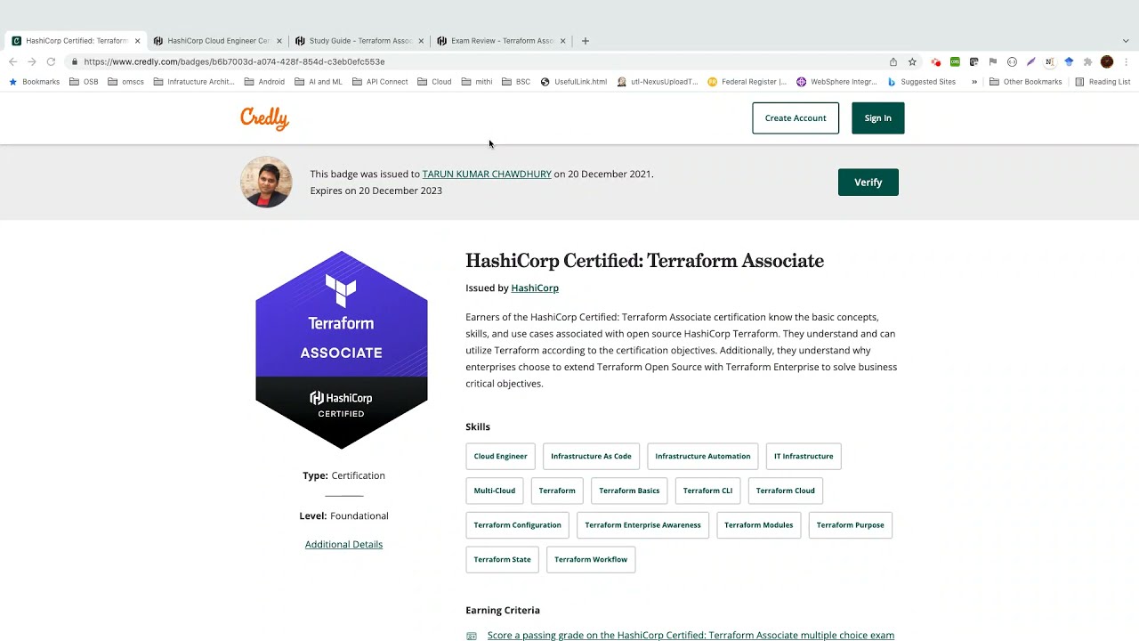Click the red record extension icon
The image size is (1139, 641).
point(936,61)
